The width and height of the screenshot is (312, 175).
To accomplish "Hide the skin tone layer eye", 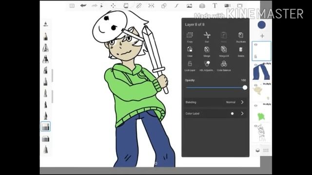I will (x=255, y=85).
